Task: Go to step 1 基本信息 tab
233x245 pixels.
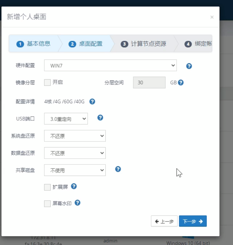Action: [33, 44]
